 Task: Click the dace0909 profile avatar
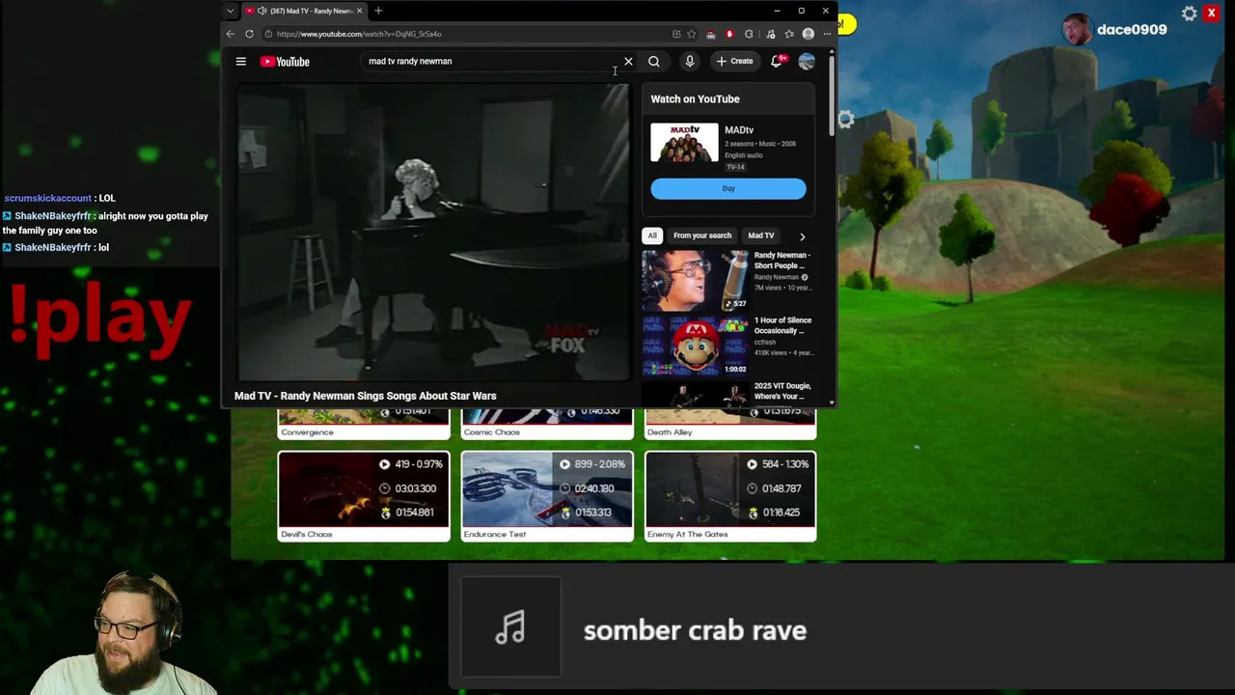tap(1077, 29)
